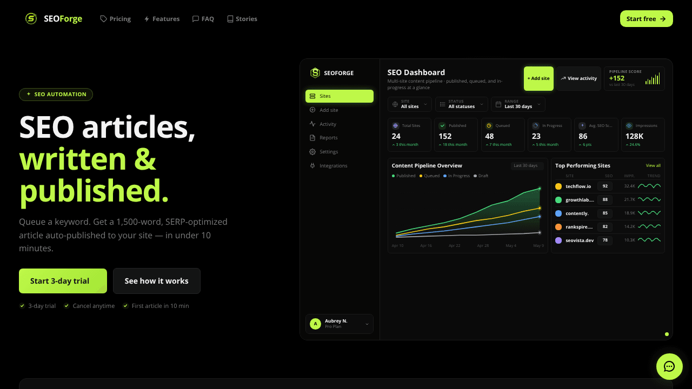Click the SEOFORGE hexagon logo in the sidebar
The width and height of the screenshot is (692, 389).
[x=315, y=73]
